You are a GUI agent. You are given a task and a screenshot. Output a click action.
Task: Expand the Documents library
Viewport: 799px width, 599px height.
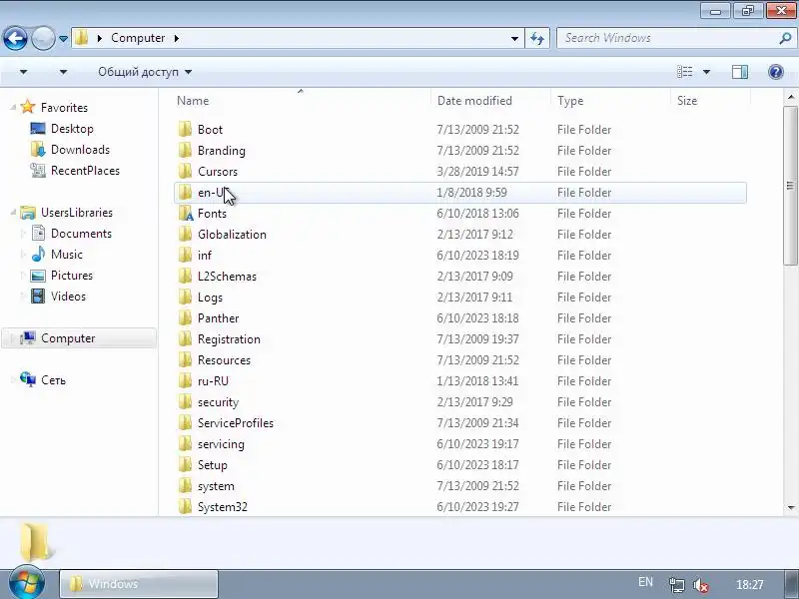point(23,234)
